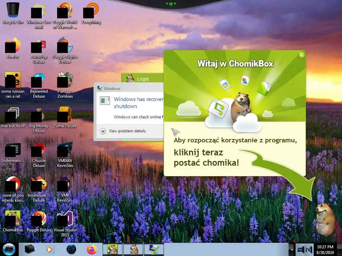
Task: Open the Recycle Bin desktop icon
Action: coord(13,13)
